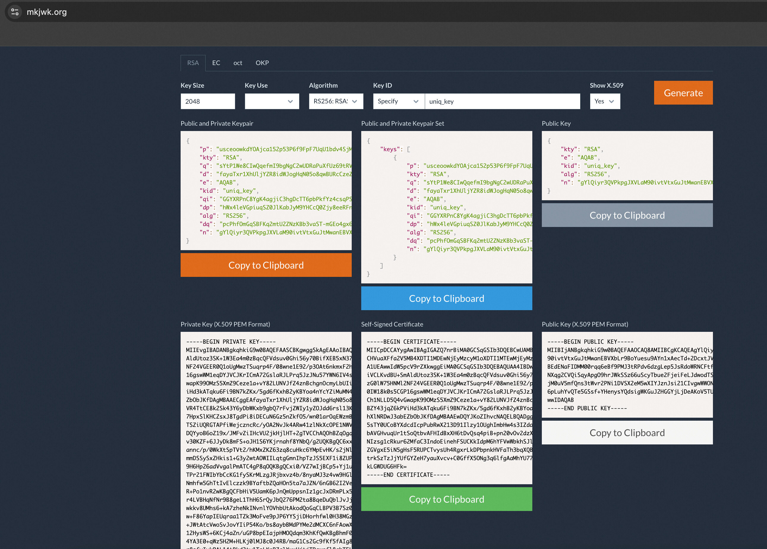Open the Key ID Specify dropdown
The image size is (767, 549).
398,101
